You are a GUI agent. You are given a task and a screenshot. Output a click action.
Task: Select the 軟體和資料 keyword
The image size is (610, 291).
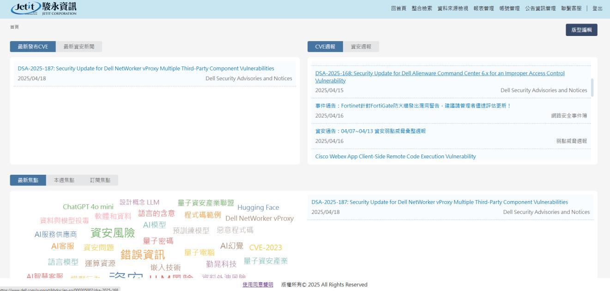click(x=113, y=216)
